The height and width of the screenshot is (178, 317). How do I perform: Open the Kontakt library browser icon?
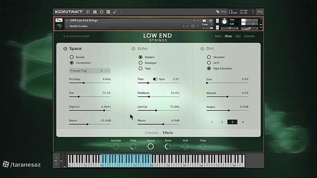click(88, 12)
